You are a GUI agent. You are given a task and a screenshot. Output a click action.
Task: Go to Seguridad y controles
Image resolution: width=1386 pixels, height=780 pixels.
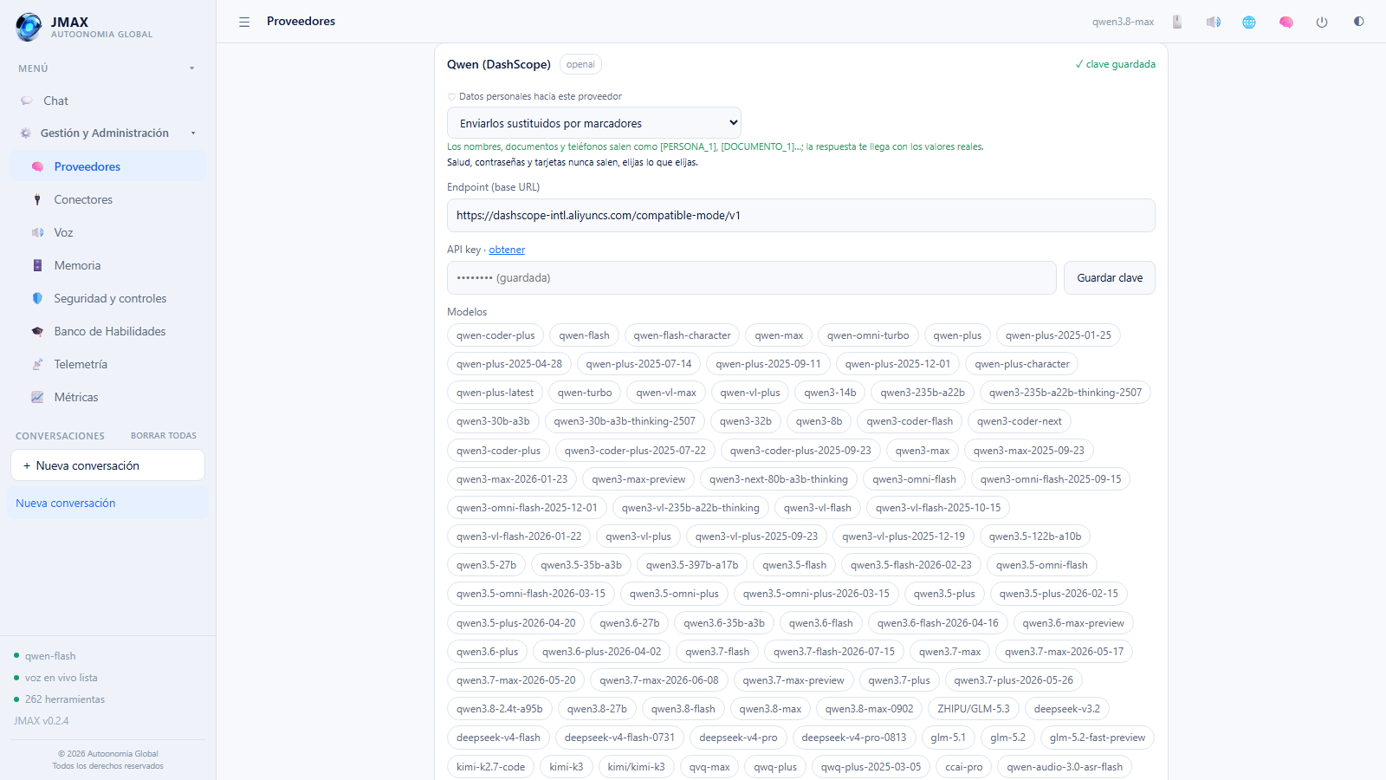pyautogui.click(x=107, y=298)
